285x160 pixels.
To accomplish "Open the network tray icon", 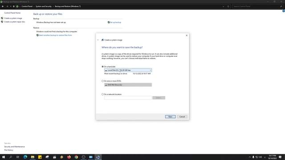I will point(257,157).
